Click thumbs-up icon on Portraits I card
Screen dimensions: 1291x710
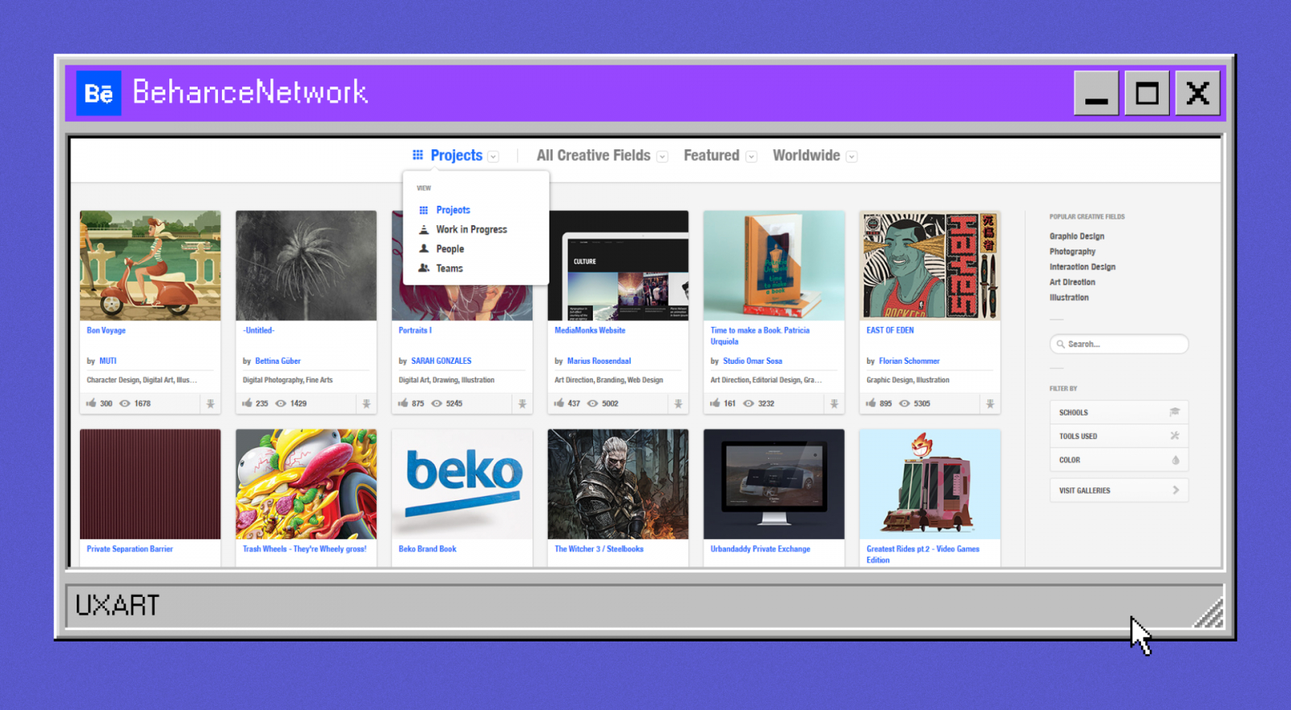(403, 403)
